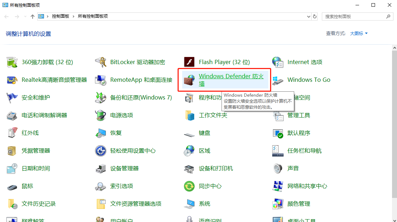Screen dimensions: 397x222
Task: Expand the address bar history dropdown arrow
Action: pyautogui.click(x=309, y=16)
